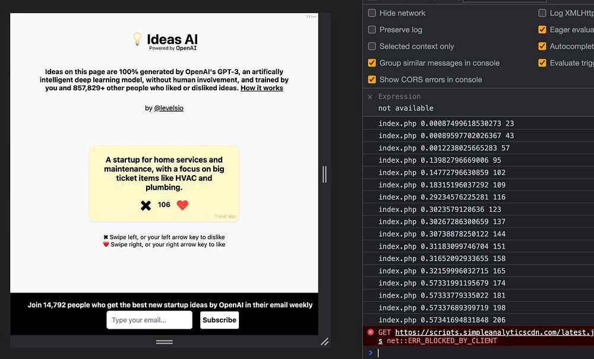The width and height of the screenshot is (594, 359).
Task: Open the simpleanalyticscdn script URL link
Action: pyautogui.click(x=493, y=332)
